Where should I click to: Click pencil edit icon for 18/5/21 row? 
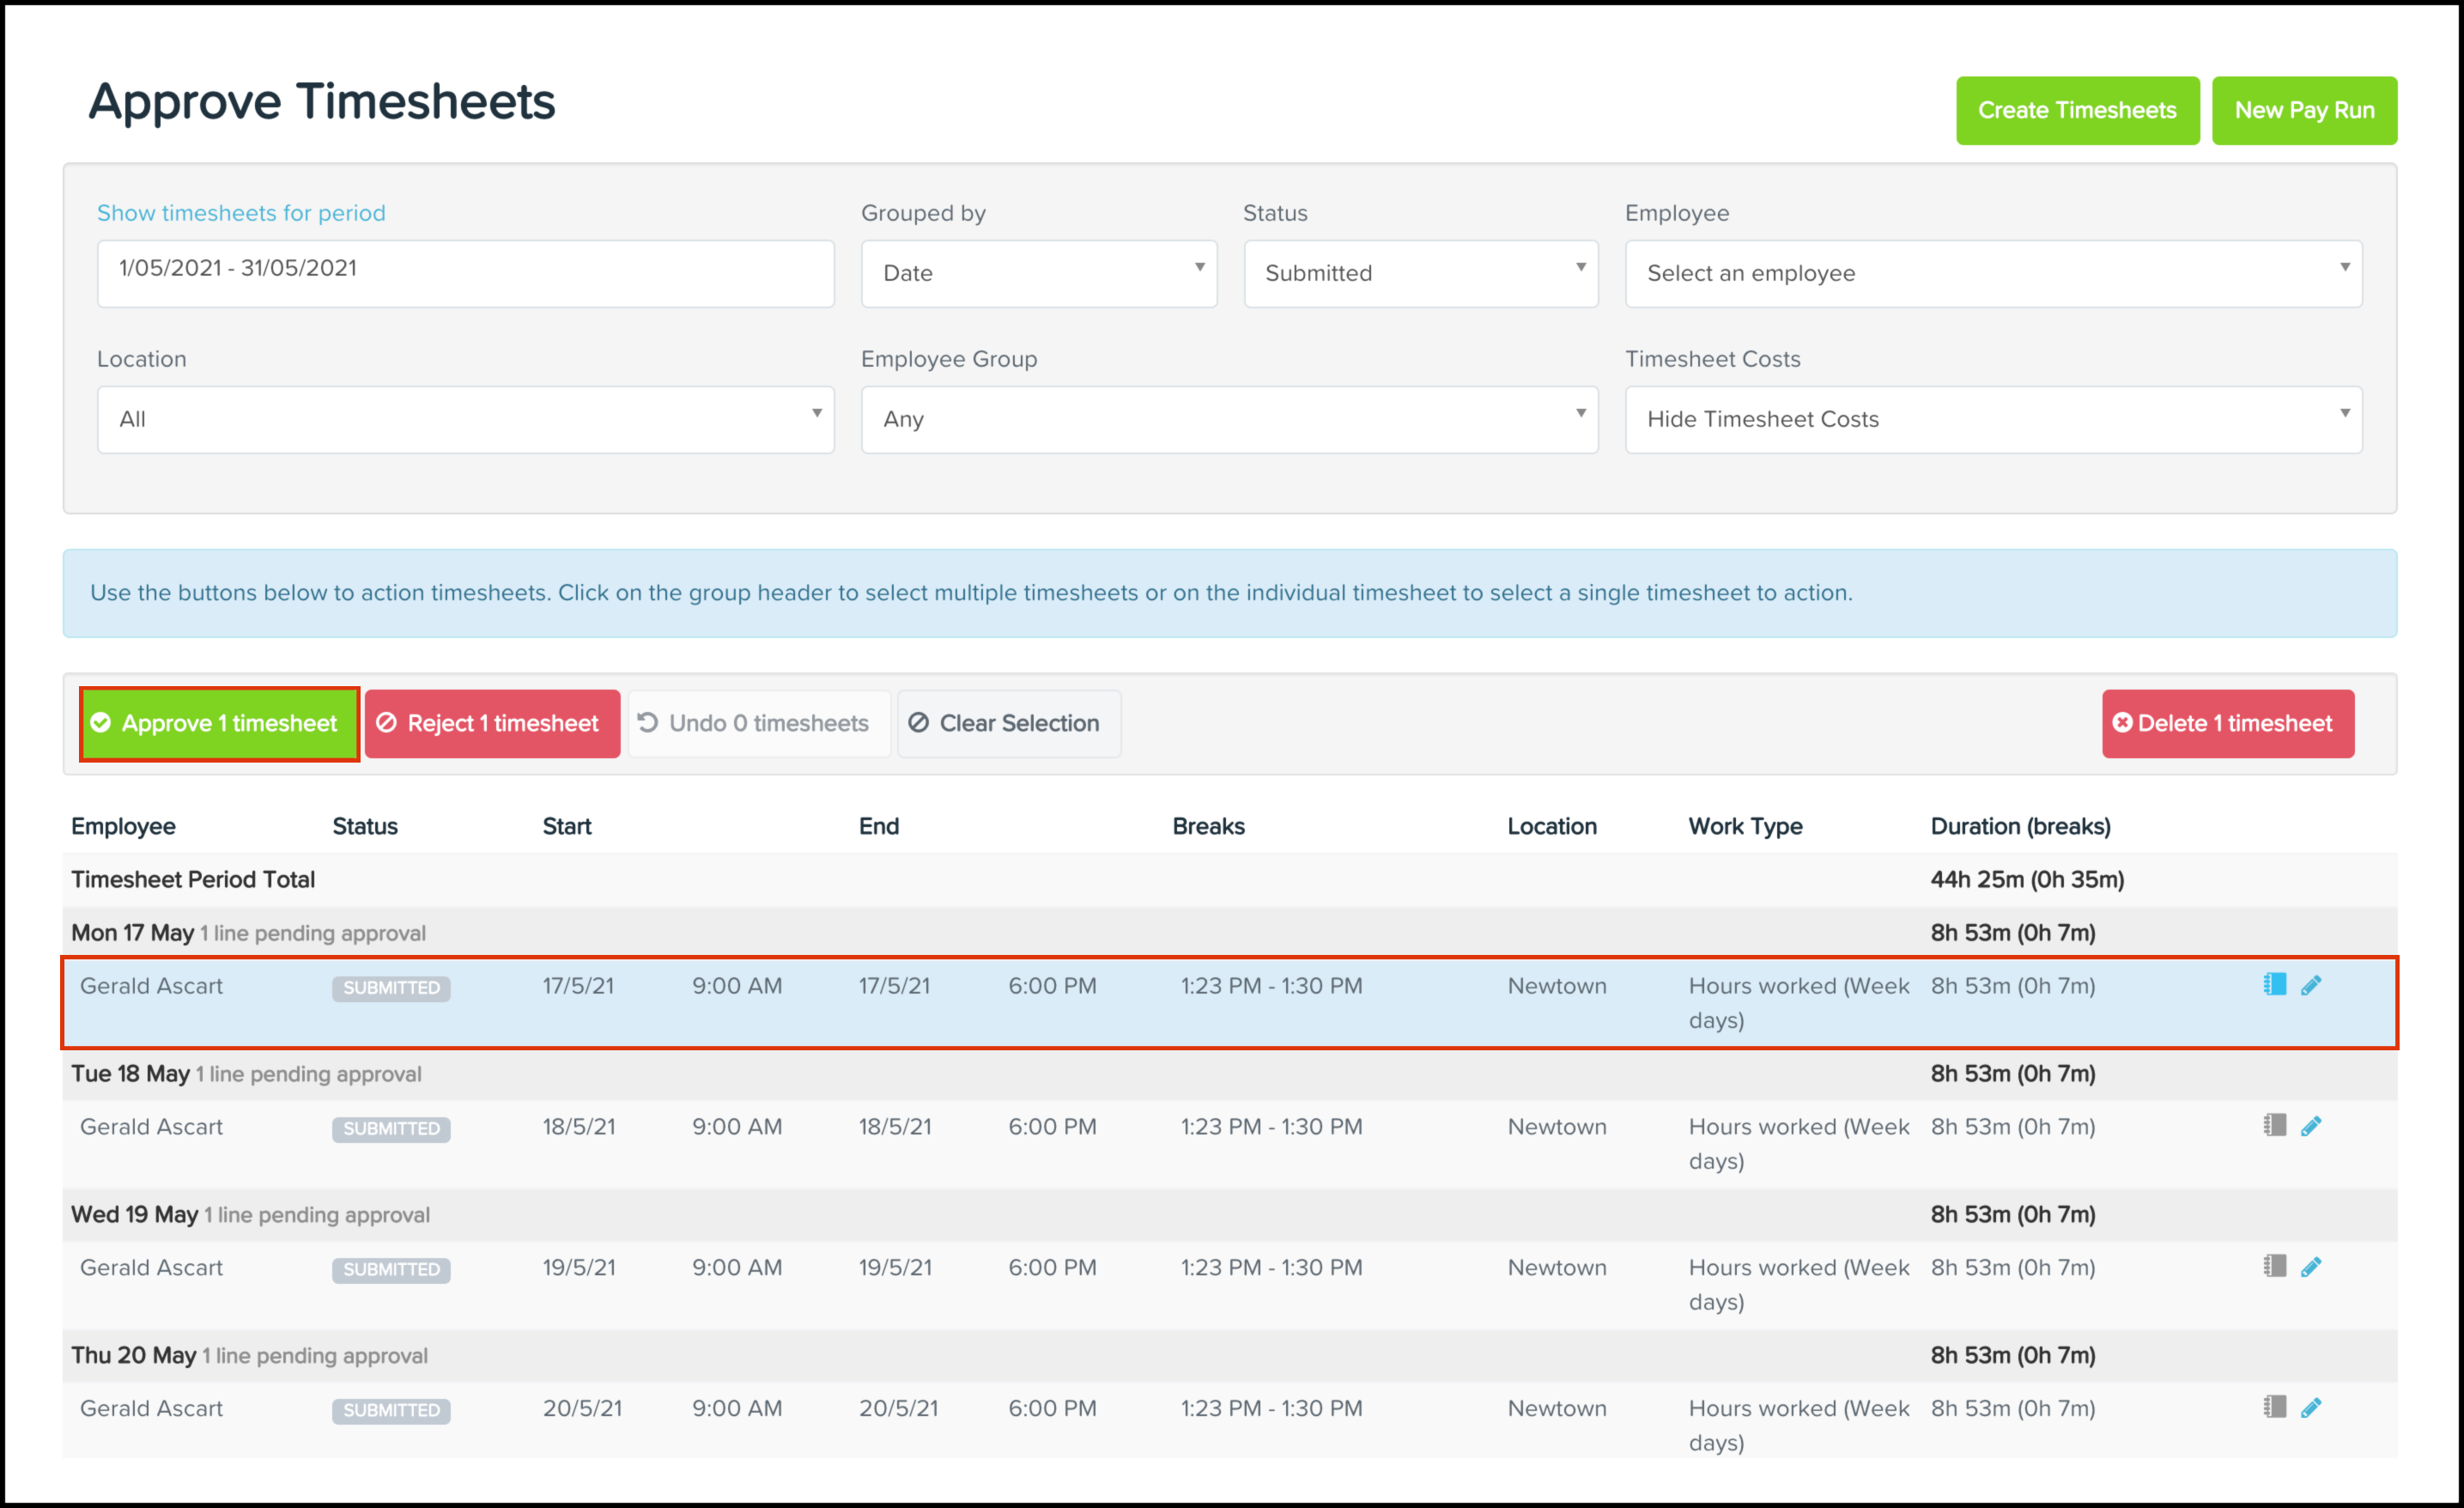point(2311,1126)
